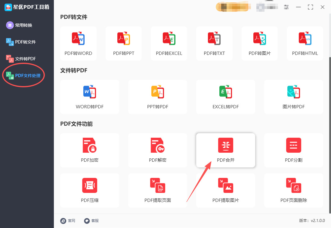This screenshot has height=228, width=331.
Task: Switch to 文件转PDF sidebar section
Action: pyautogui.click(x=21, y=59)
